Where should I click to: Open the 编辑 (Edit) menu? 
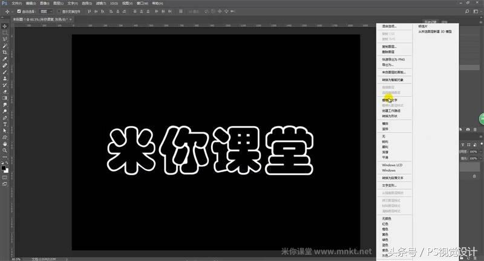click(x=31, y=4)
